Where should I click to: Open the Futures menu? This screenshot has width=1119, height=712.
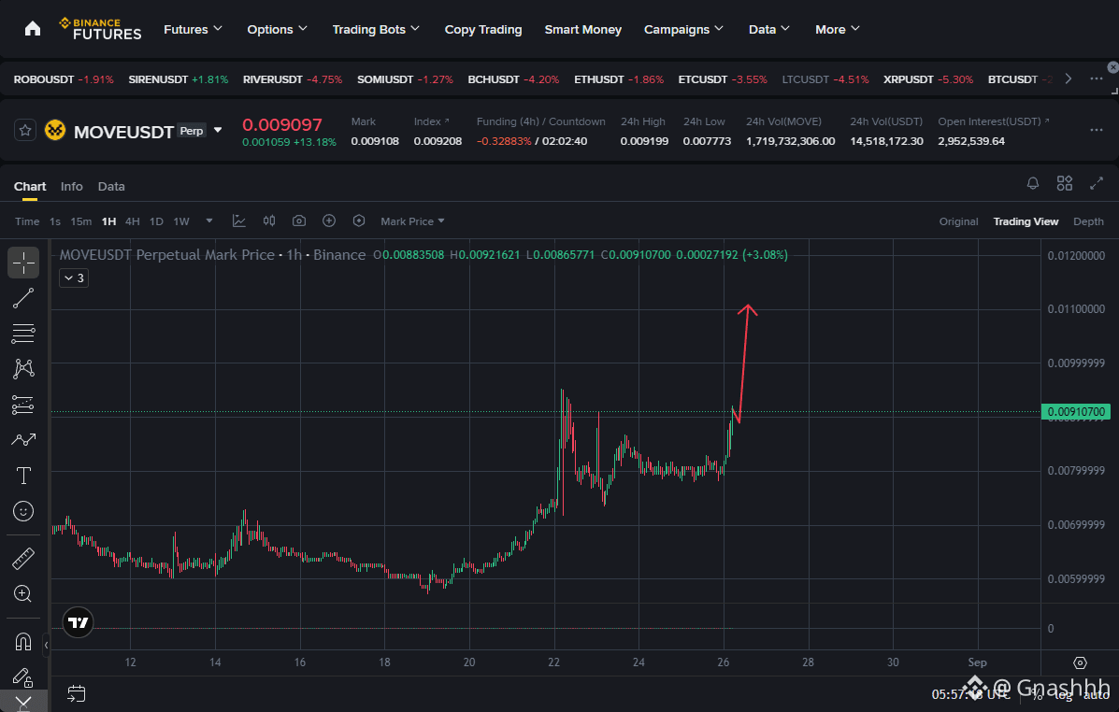tap(193, 29)
